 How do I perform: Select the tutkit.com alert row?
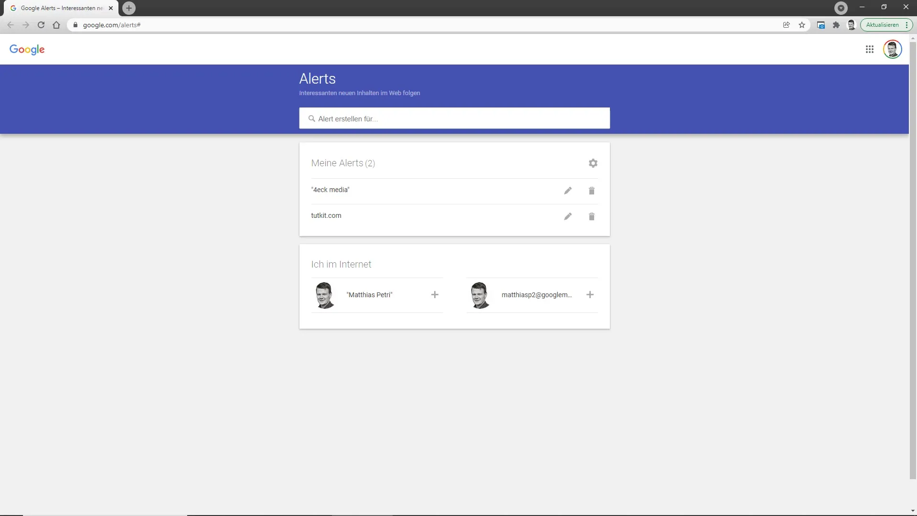(x=455, y=217)
